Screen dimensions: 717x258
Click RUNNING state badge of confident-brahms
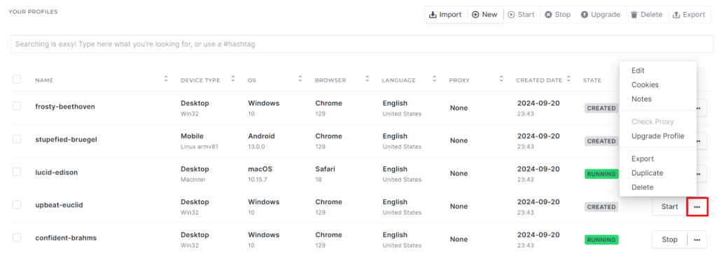pos(601,240)
